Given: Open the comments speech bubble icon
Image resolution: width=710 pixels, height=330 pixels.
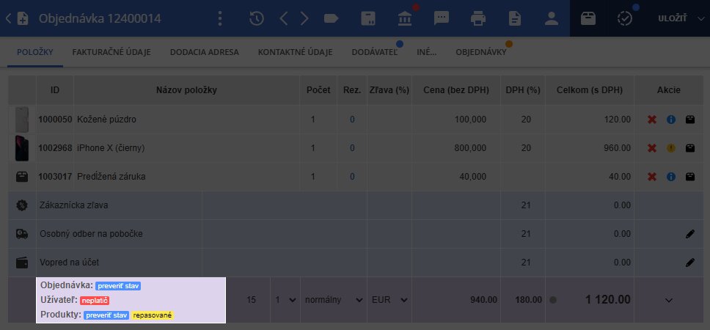Looking at the screenshot, I should [442, 18].
